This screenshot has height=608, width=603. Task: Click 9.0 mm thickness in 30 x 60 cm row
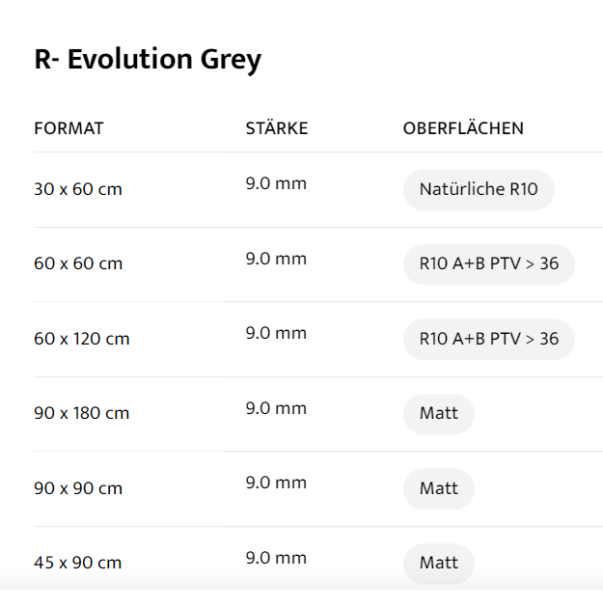click(276, 183)
